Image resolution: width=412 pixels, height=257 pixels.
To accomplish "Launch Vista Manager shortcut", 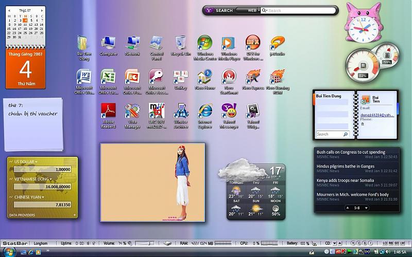I will point(132,111).
